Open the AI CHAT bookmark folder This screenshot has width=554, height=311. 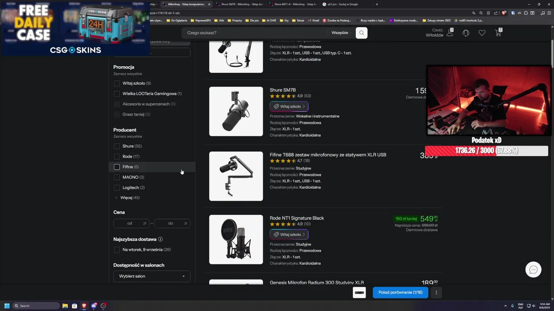click(x=270, y=20)
